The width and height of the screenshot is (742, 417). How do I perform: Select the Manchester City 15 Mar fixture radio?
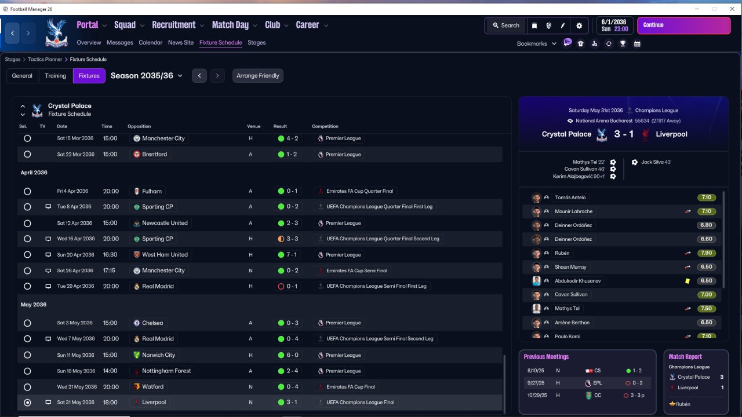[27, 138]
